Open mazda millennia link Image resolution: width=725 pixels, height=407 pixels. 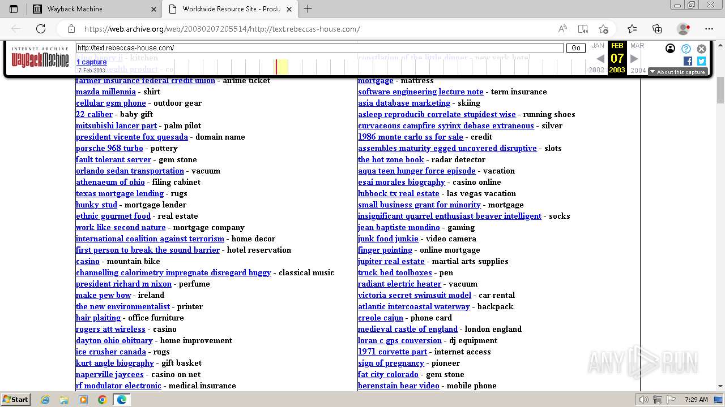click(106, 92)
